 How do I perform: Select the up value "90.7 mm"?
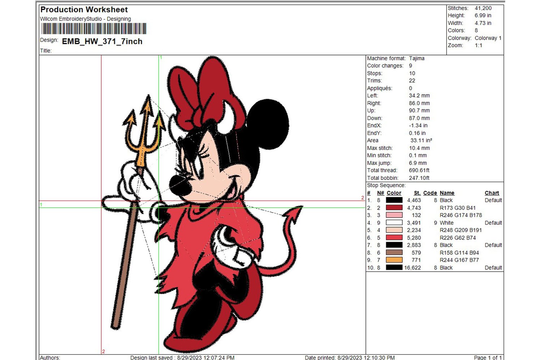click(x=420, y=111)
